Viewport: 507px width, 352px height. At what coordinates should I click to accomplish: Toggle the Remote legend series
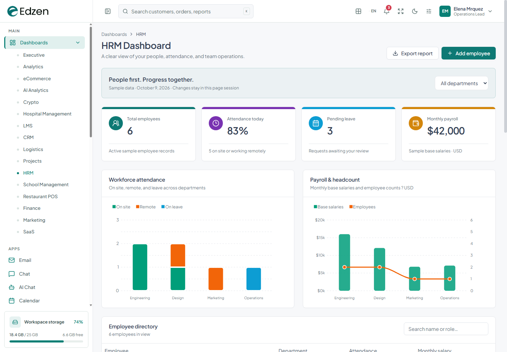click(x=146, y=207)
